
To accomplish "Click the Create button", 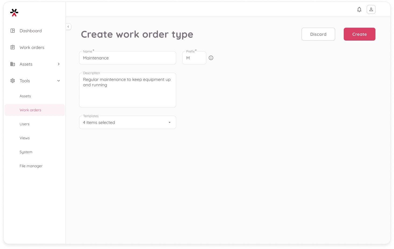I will [x=359, y=34].
